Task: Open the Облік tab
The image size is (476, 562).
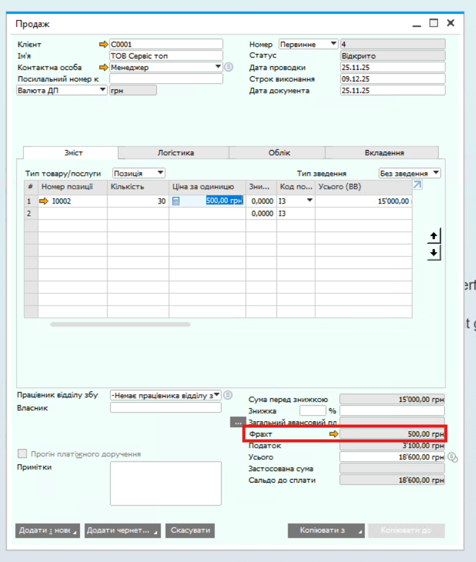Action: coord(278,153)
